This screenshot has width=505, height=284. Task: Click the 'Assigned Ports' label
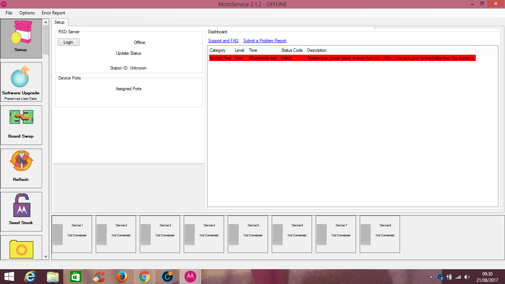tap(129, 89)
